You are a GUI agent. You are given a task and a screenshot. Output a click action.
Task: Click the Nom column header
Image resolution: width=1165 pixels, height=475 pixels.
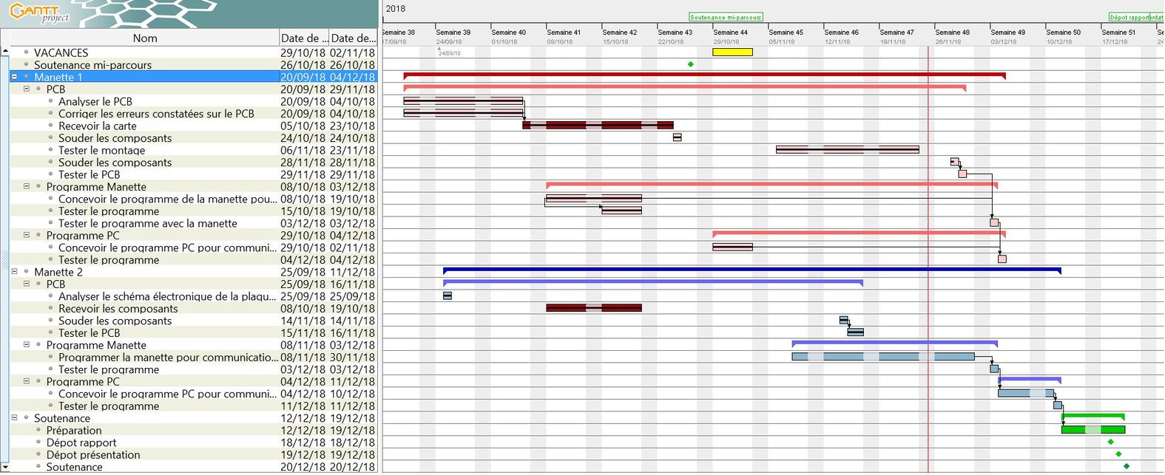coord(144,38)
